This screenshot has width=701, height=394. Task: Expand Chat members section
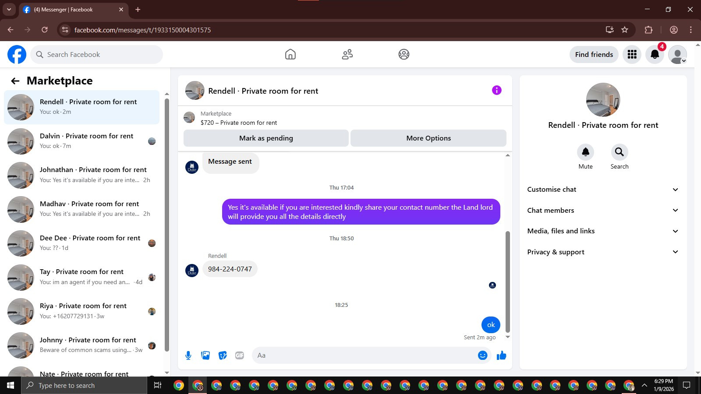tap(603, 211)
